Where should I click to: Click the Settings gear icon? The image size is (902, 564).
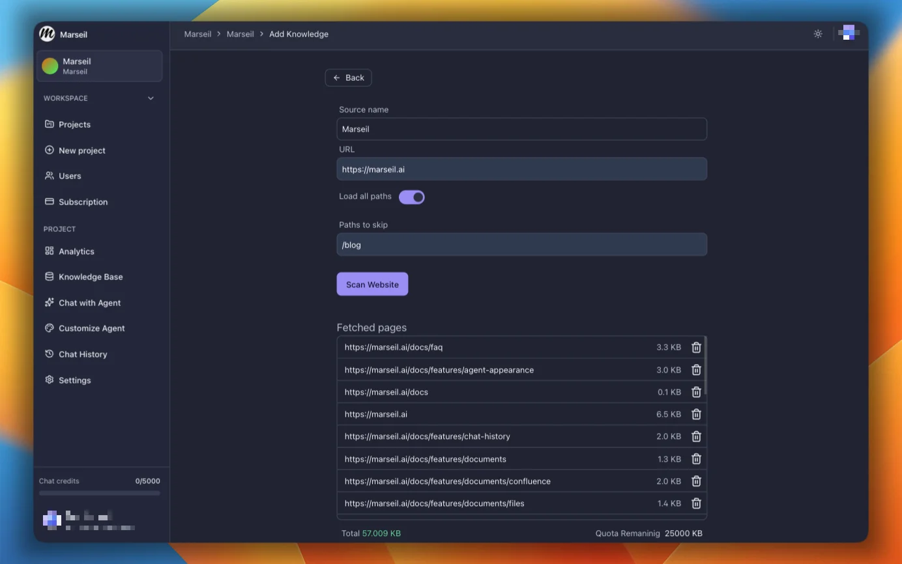(49, 380)
